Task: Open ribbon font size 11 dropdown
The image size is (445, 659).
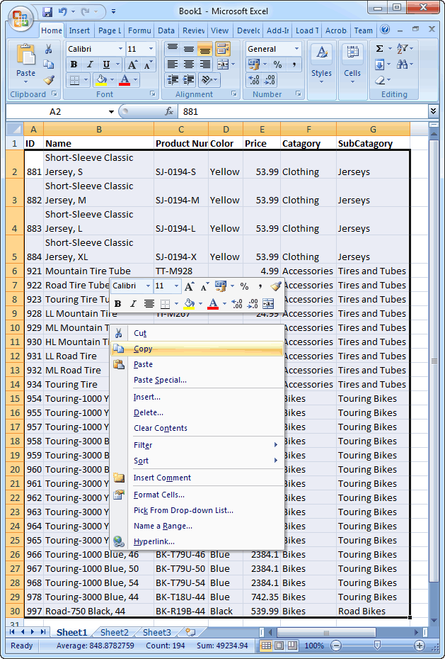Action: pyautogui.click(x=151, y=49)
